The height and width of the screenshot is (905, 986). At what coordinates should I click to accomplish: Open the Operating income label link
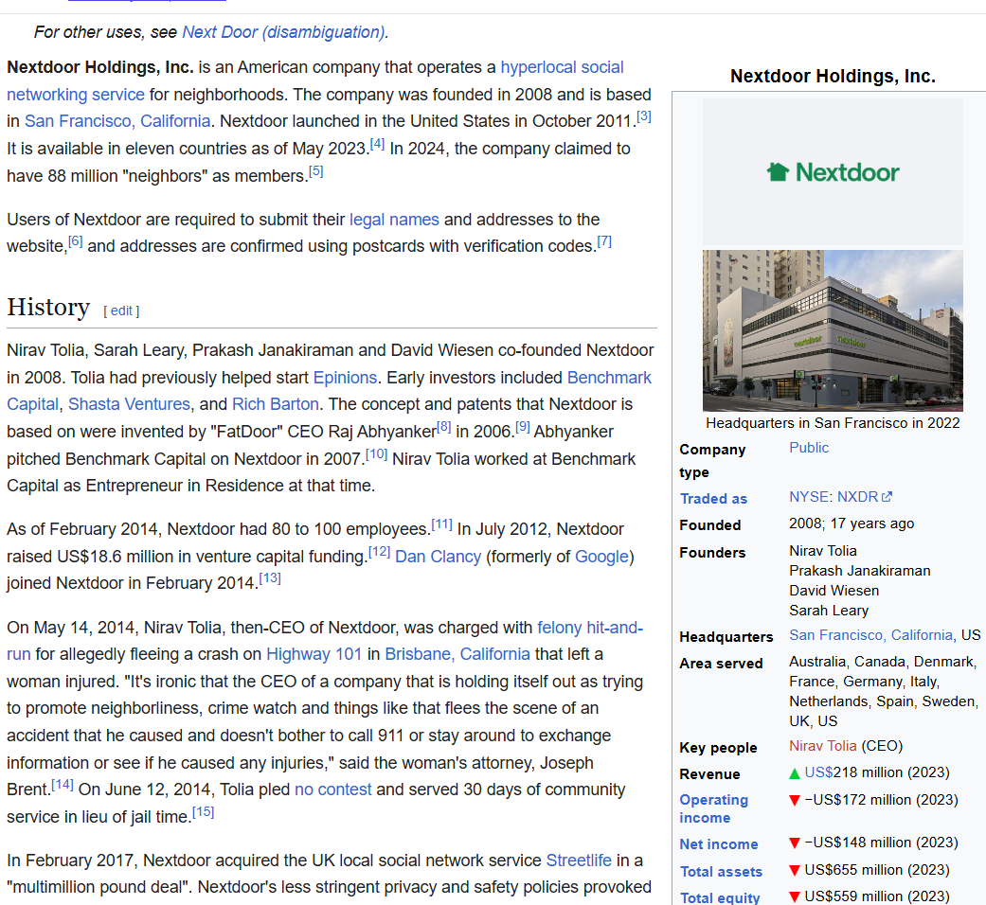tap(714, 808)
